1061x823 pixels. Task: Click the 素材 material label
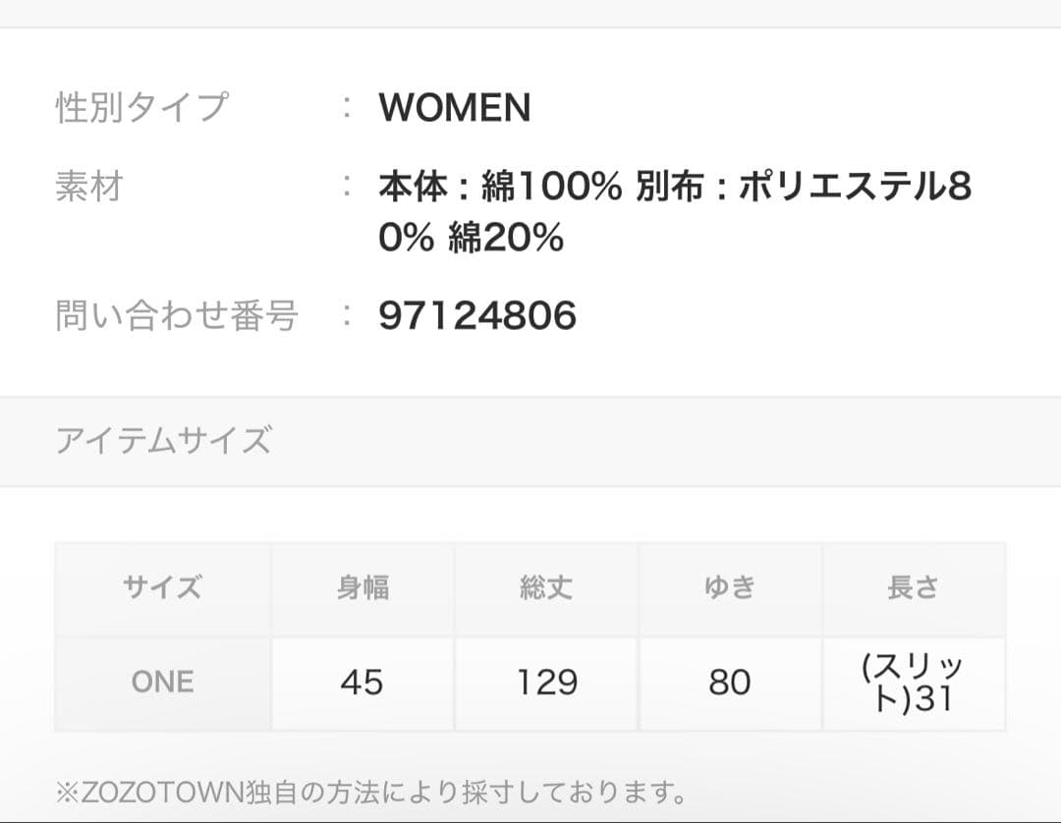tap(88, 186)
